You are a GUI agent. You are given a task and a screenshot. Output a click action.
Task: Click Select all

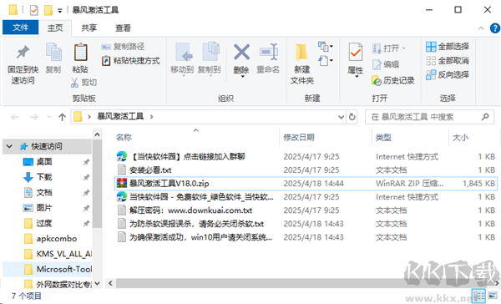[x=448, y=47]
